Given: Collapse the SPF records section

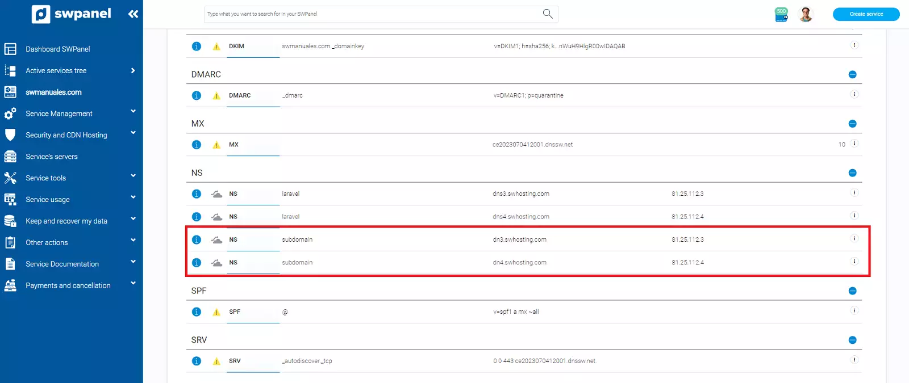Looking at the screenshot, I should [x=852, y=291].
